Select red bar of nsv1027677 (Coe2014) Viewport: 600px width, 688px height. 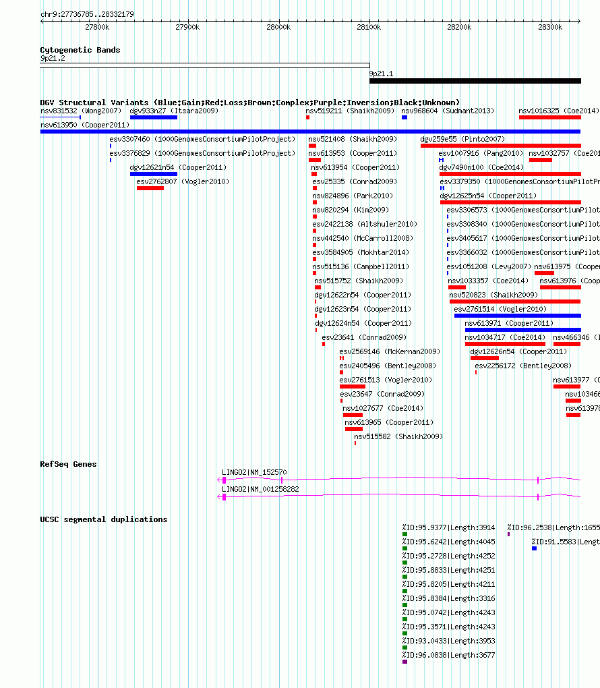point(353,415)
